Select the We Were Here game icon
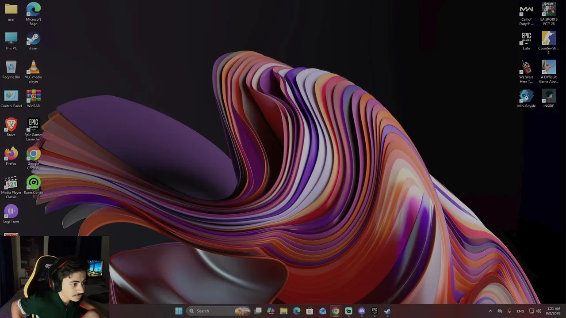566x318 pixels. tap(526, 72)
